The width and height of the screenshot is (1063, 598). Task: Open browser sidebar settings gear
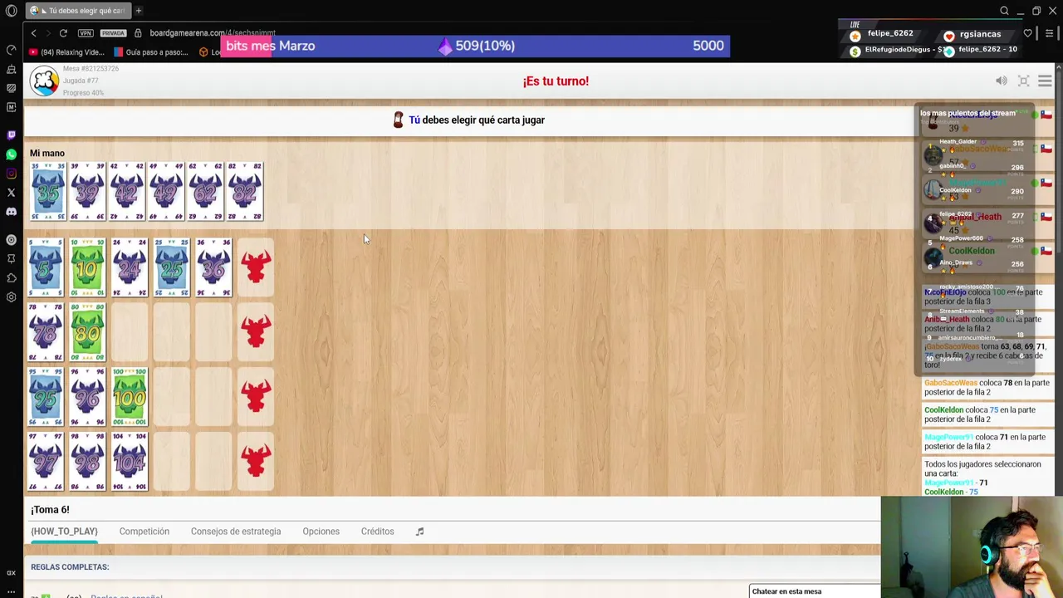[11, 297]
